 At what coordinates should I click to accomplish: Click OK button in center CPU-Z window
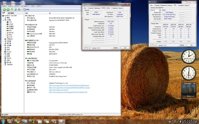[x=125, y=48]
